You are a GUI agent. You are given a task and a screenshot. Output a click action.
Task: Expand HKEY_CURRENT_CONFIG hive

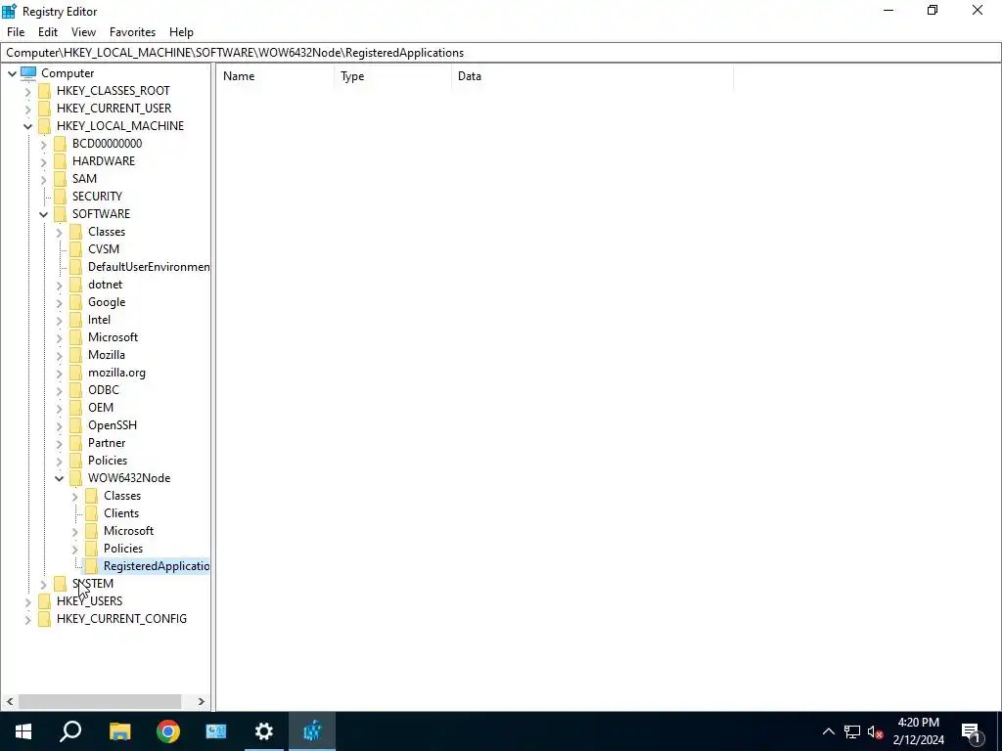27,619
